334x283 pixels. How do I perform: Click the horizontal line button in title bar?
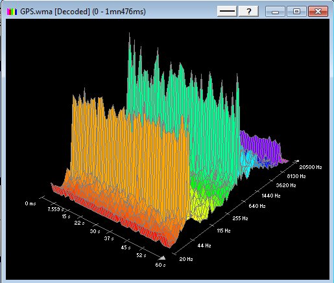pyautogui.click(x=227, y=11)
